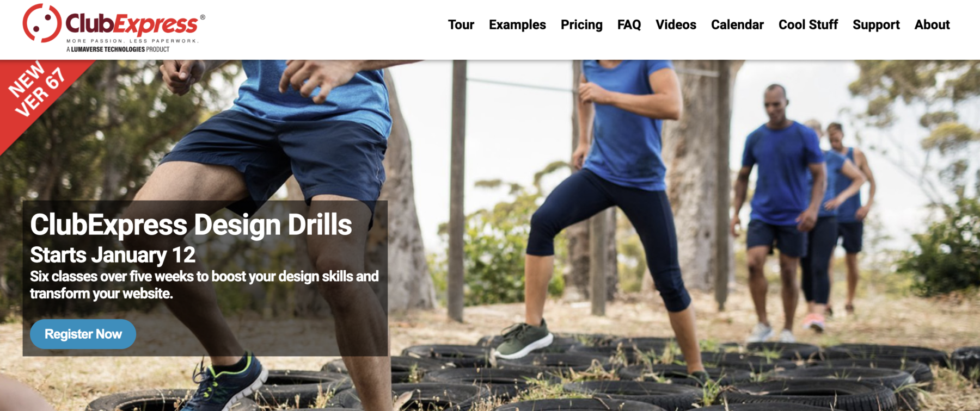
Task: Click the ClubExpress Design Drills heading
Action: pos(191,225)
